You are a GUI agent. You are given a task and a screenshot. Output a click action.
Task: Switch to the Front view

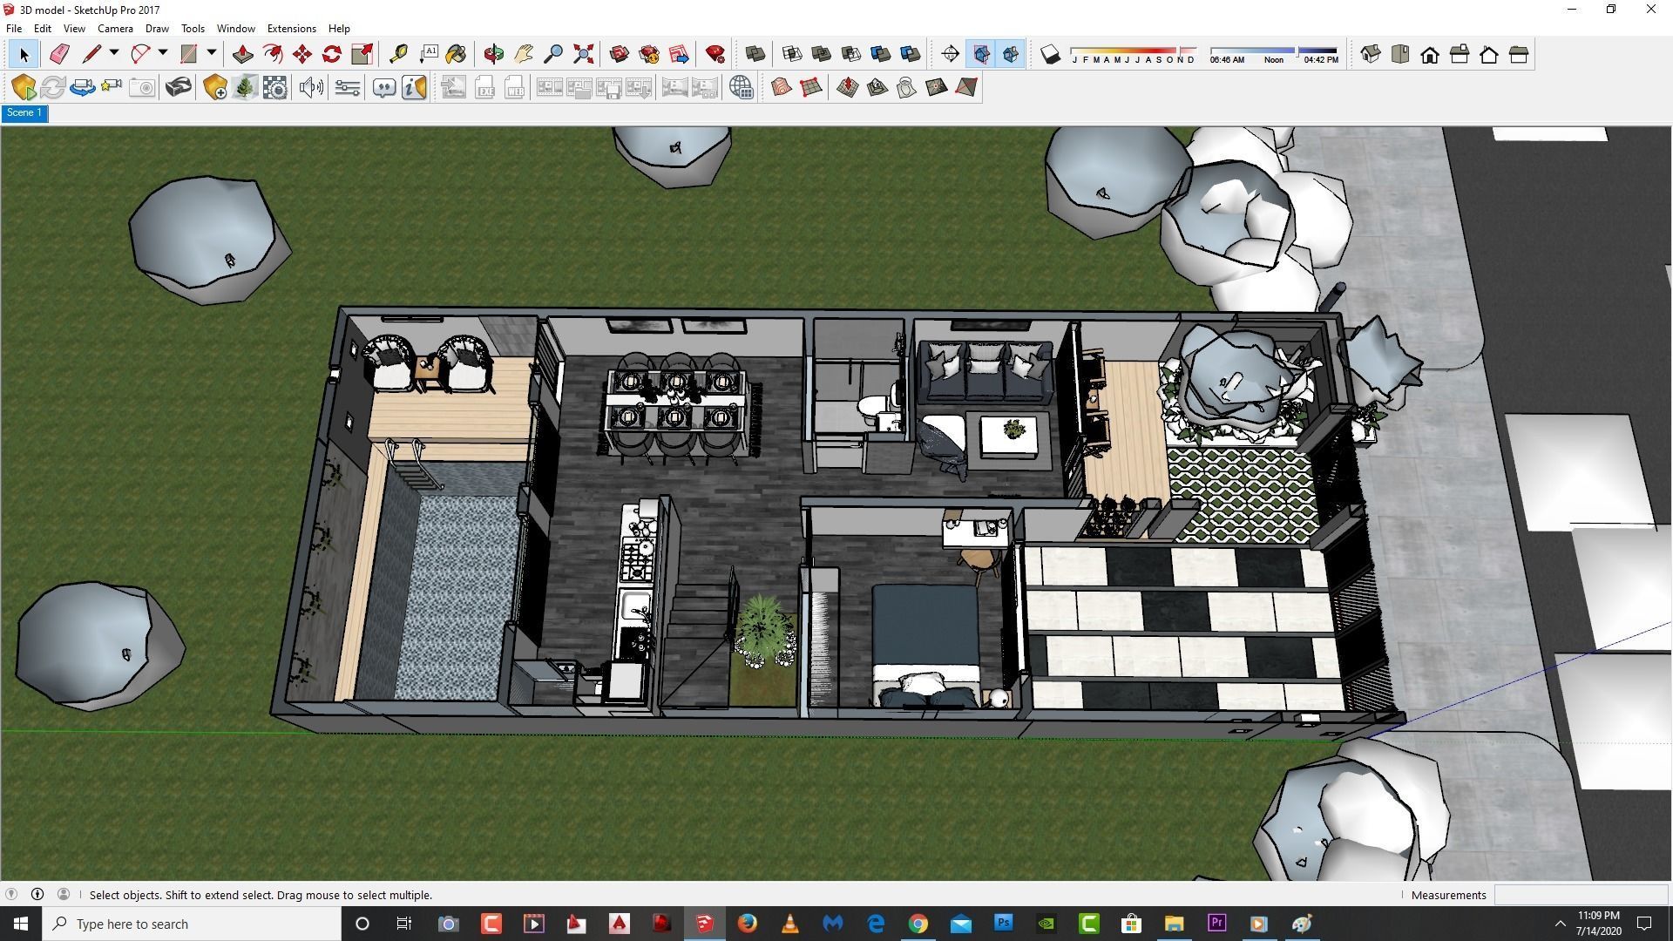click(x=1430, y=55)
